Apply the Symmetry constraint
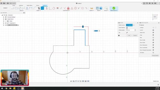Viewport: 160px width, 90px height. (82, 8)
